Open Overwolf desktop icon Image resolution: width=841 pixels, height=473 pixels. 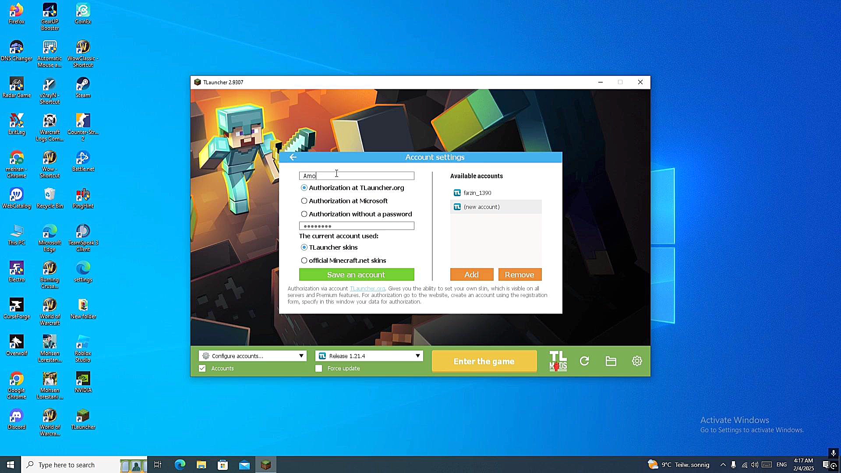(17, 345)
